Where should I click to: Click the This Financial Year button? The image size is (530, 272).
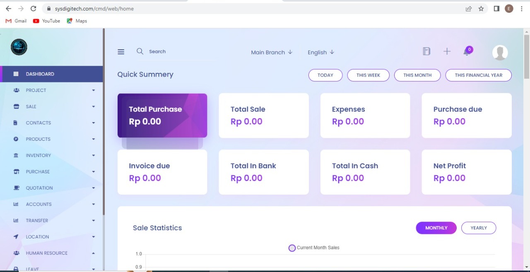[478, 75]
